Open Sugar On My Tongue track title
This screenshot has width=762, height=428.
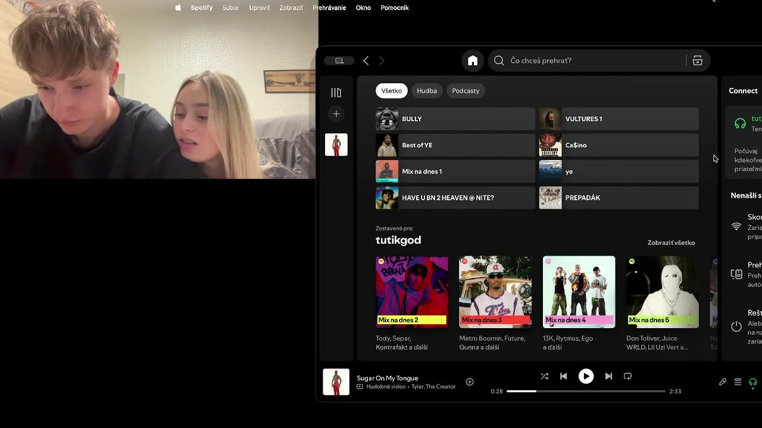(x=388, y=378)
